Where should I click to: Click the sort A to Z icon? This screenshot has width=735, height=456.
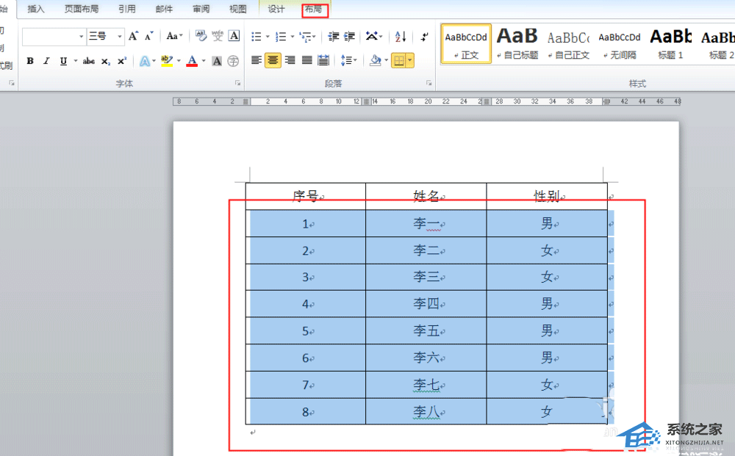(x=401, y=36)
